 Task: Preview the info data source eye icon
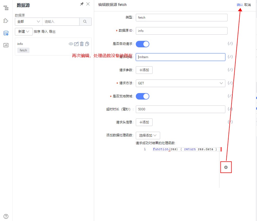tap(71, 44)
